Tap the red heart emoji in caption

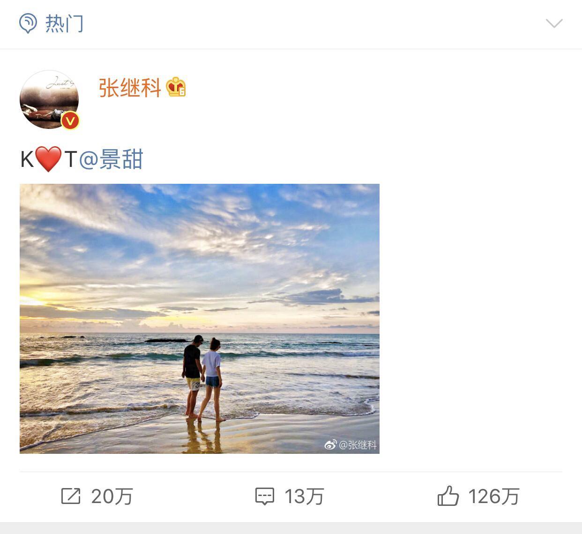[49, 159]
